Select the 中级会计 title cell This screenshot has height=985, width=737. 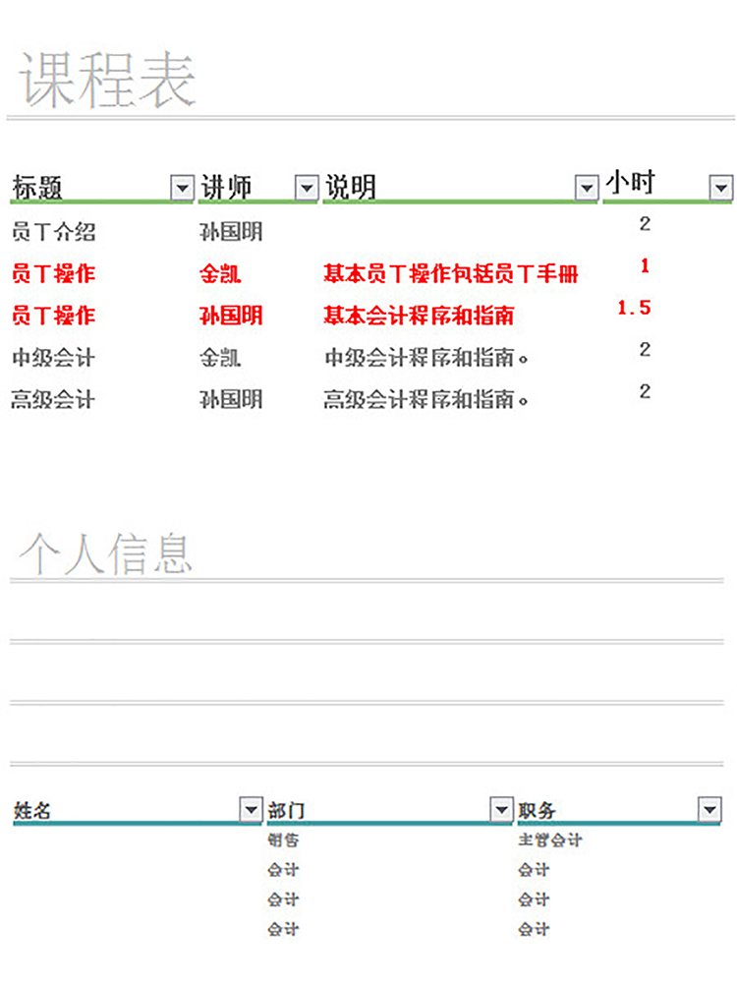(x=53, y=358)
